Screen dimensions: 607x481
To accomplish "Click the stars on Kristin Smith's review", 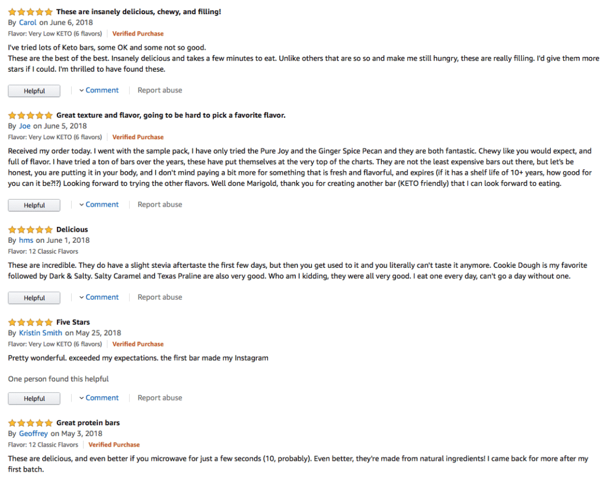I will pyautogui.click(x=30, y=322).
